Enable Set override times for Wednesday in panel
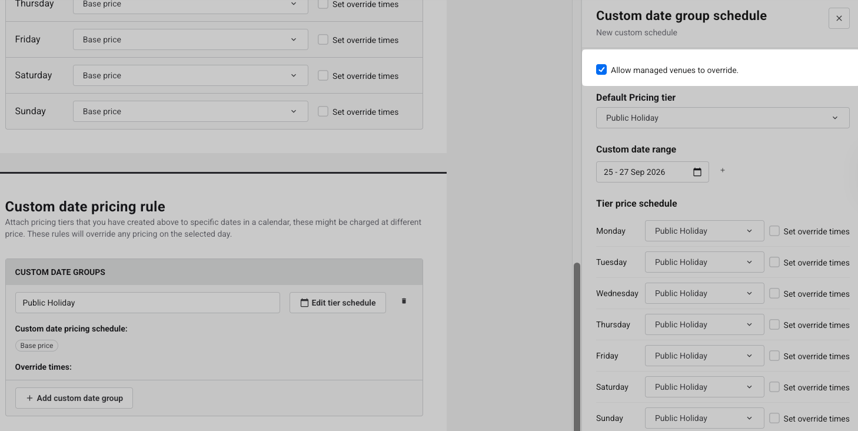 [774, 293]
